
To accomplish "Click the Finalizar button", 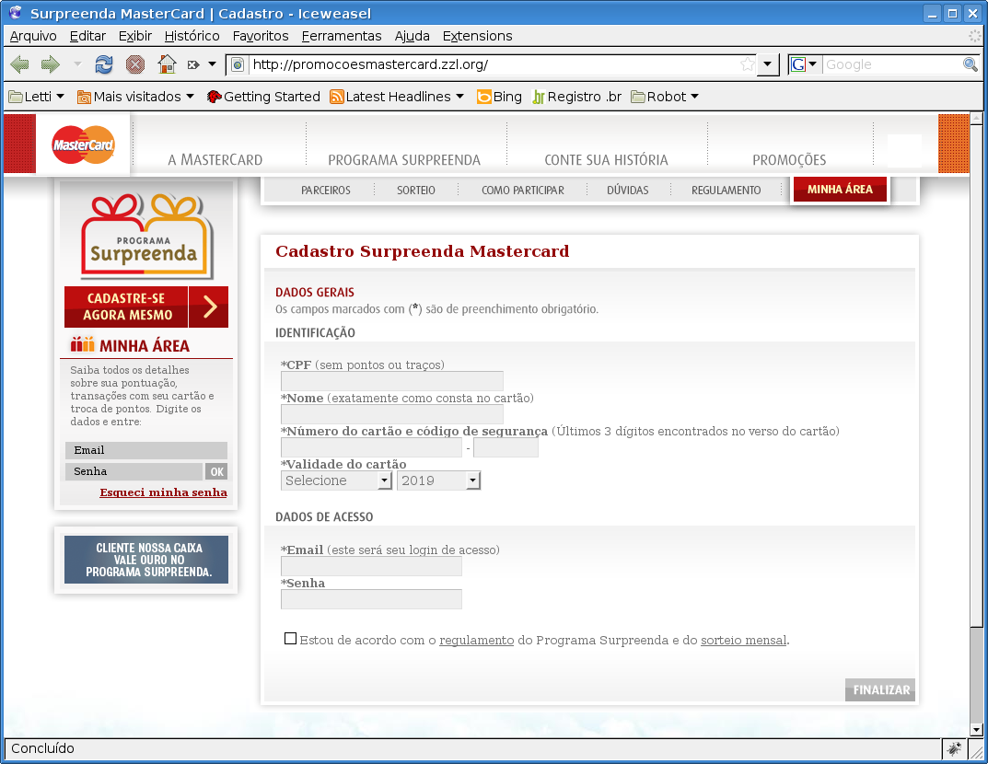I will tap(880, 689).
